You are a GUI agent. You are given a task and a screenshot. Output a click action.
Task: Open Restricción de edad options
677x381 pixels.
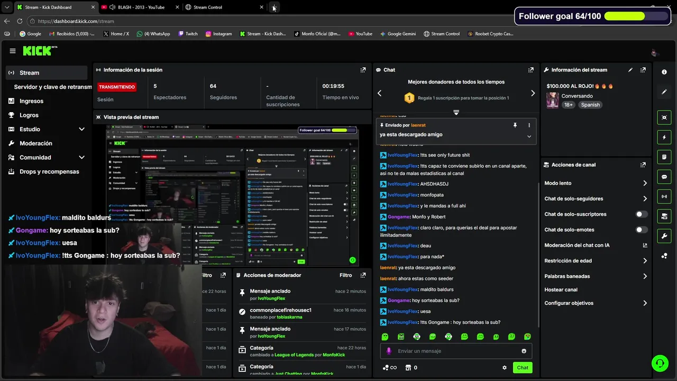click(x=596, y=261)
